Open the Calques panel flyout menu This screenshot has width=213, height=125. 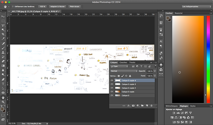(x=155, y=62)
